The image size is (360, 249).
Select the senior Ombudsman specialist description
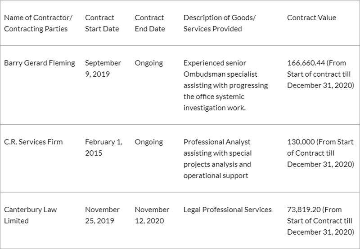coord(225,85)
